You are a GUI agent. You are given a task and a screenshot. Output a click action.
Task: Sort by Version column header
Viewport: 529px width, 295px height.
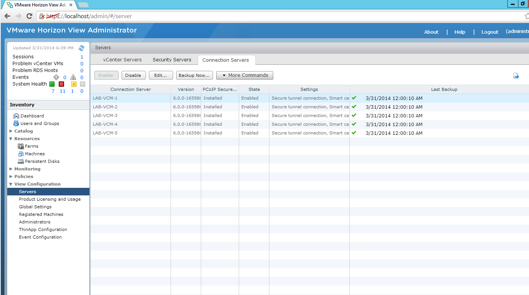pyautogui.click(x=186, y=89)
